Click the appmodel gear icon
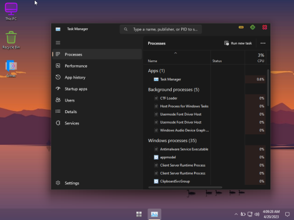The height and width of the screenshot is (220, 294). [x=156, y=157]
